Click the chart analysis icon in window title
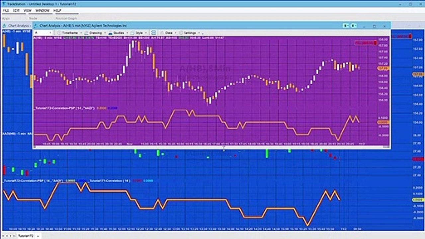 (36, 26)
